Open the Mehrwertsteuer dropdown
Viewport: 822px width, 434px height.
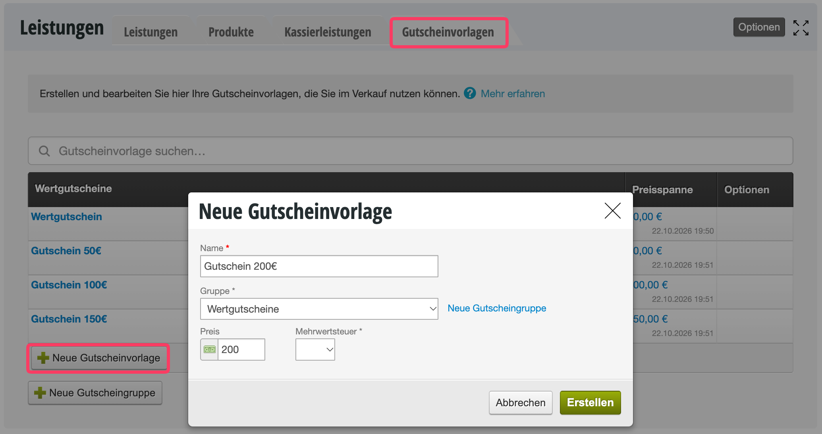(315, 350)
